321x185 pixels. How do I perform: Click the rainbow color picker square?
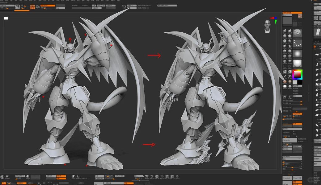[x=297, y=74]
